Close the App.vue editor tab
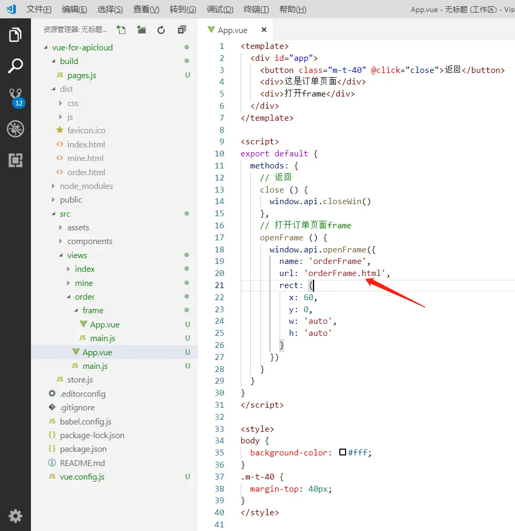The height and width of the screenshot is (531, 515). tap(264, 30)
